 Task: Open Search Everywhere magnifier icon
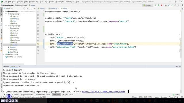tap(182, 5)
